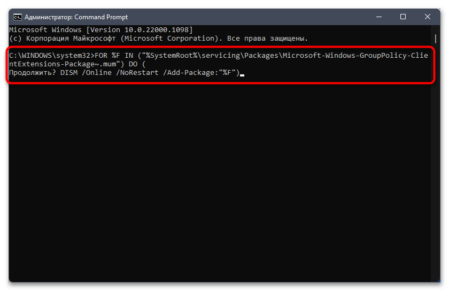Click the Microsoft Corporation copyright line
The image size is (449, 291).
pyautogui.click(x=158, y=39)
